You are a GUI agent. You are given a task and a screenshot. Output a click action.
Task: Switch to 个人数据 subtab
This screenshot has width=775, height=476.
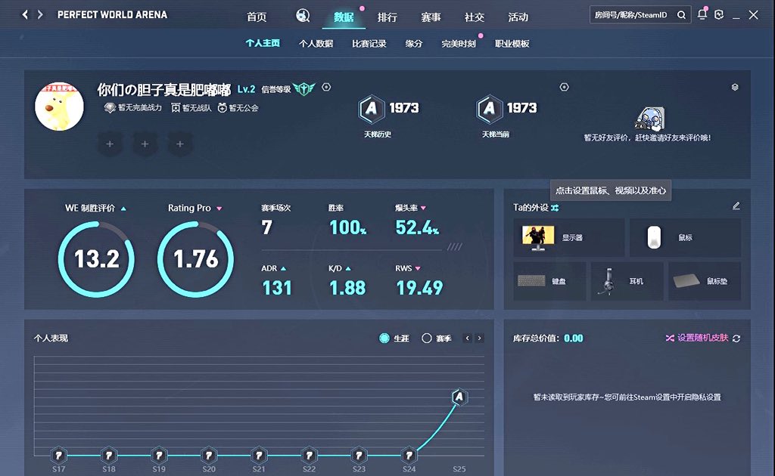tap(316, 43)
